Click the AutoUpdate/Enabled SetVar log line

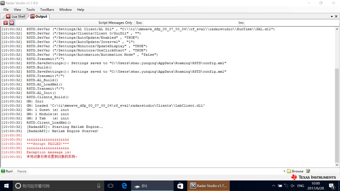pos(83,38)
